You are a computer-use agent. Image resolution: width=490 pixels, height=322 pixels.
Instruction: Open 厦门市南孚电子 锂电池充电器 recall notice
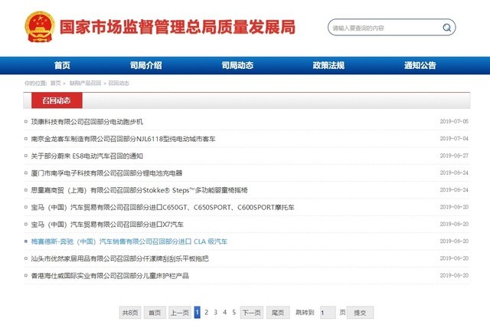click(x=106, y=173)
